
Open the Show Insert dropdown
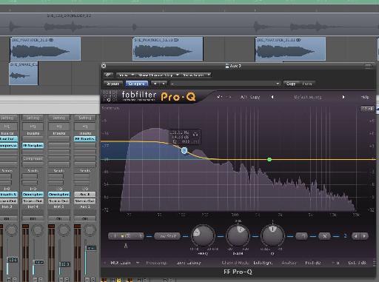196,75
